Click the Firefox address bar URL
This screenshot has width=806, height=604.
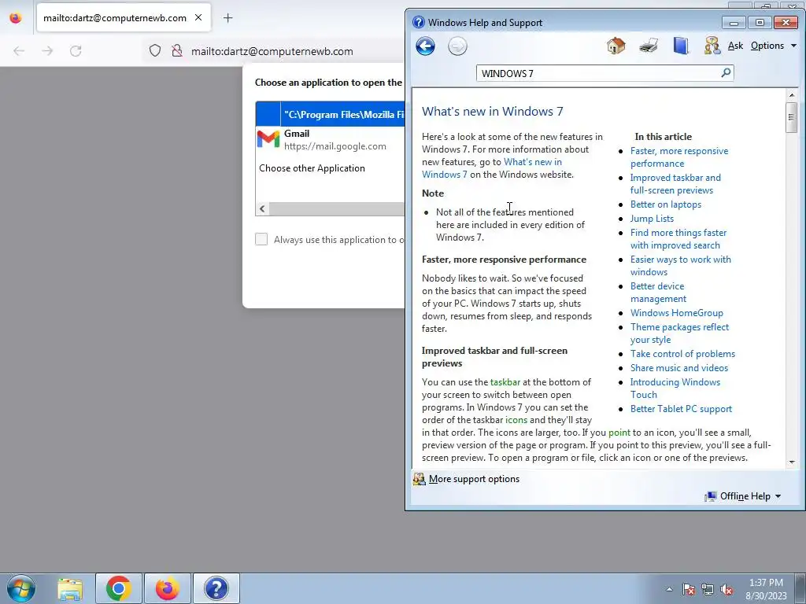pyautogui.click(x=272, y=51)
